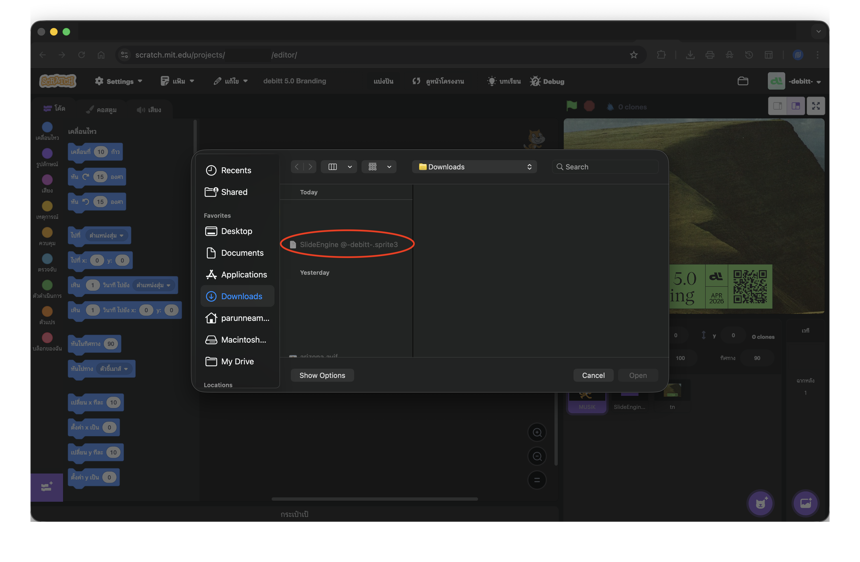This screenshot has width=860, height=562.
Task: Zoom in the code workspace
Action: pyautogui.click(x=537, y=432)
